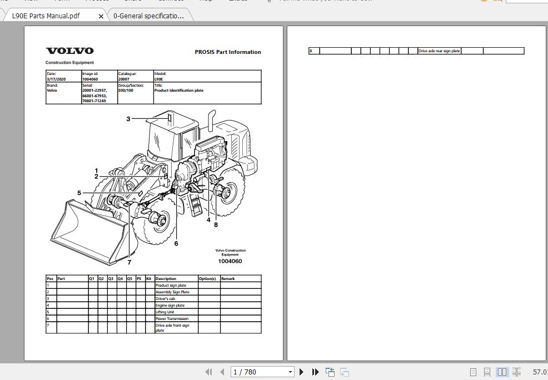
Task: Return to the previous view
Action: [x=330, y=372]
